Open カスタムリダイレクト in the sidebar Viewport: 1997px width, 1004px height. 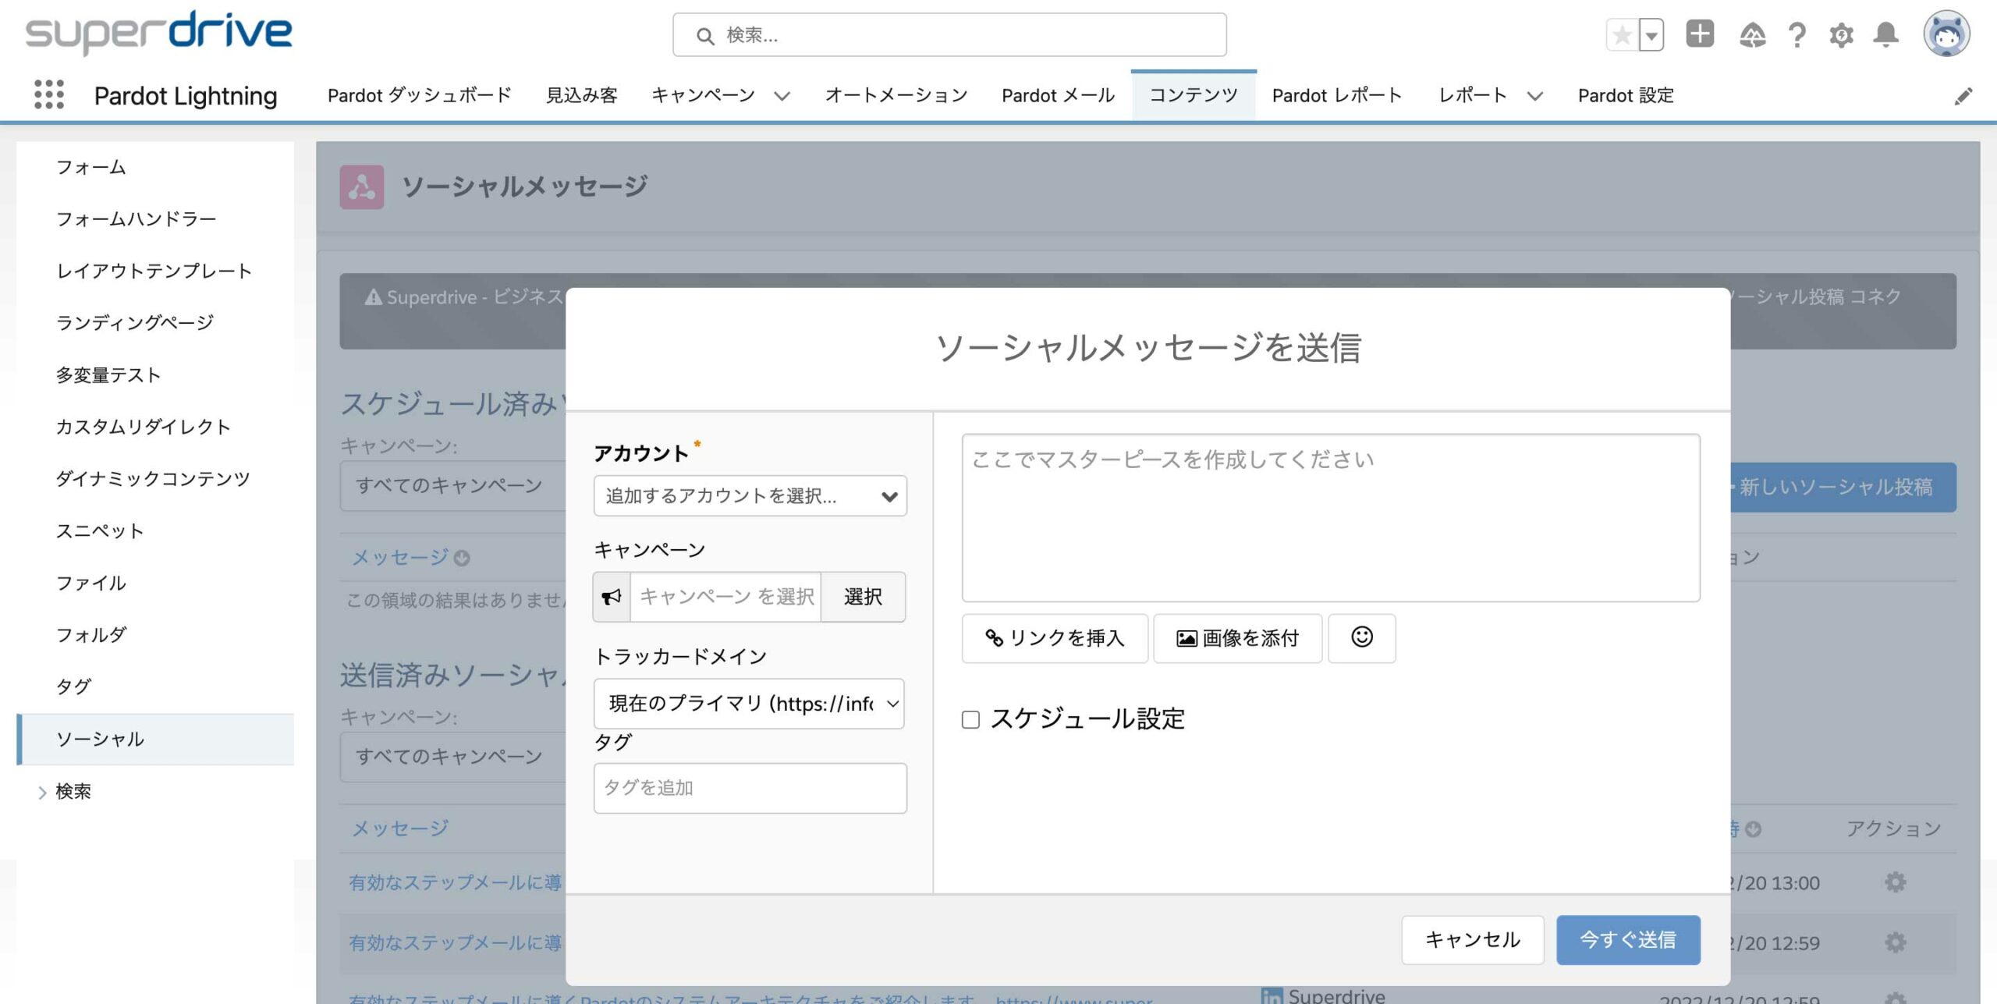(144, 427)
